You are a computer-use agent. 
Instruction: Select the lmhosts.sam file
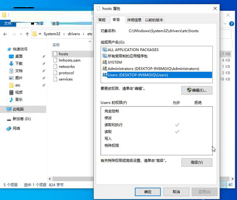tap(69, 60)
